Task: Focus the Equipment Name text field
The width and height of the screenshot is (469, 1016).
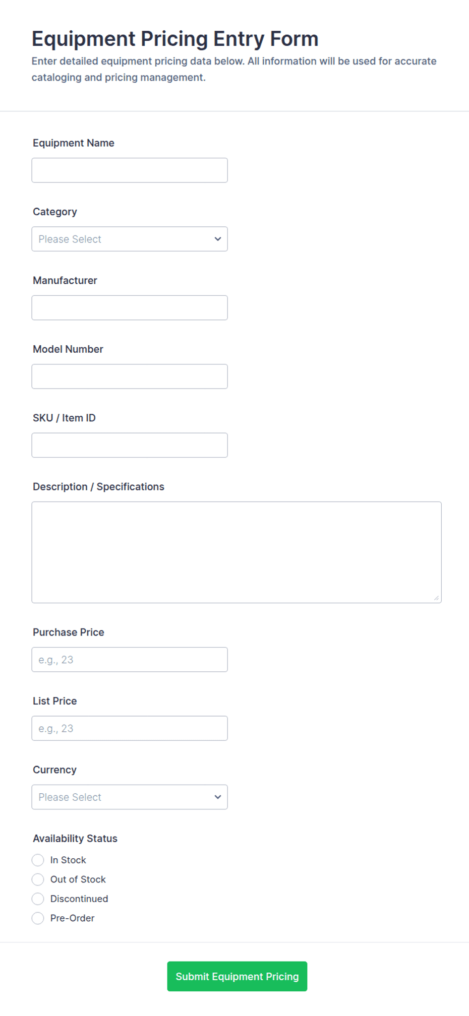Action: [130, 170]
